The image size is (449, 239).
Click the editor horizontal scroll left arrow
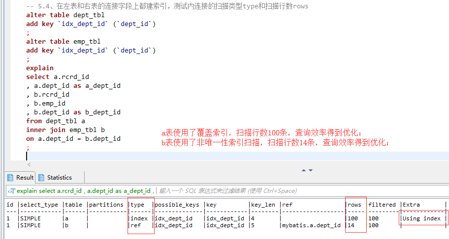(x=29, y=164)
